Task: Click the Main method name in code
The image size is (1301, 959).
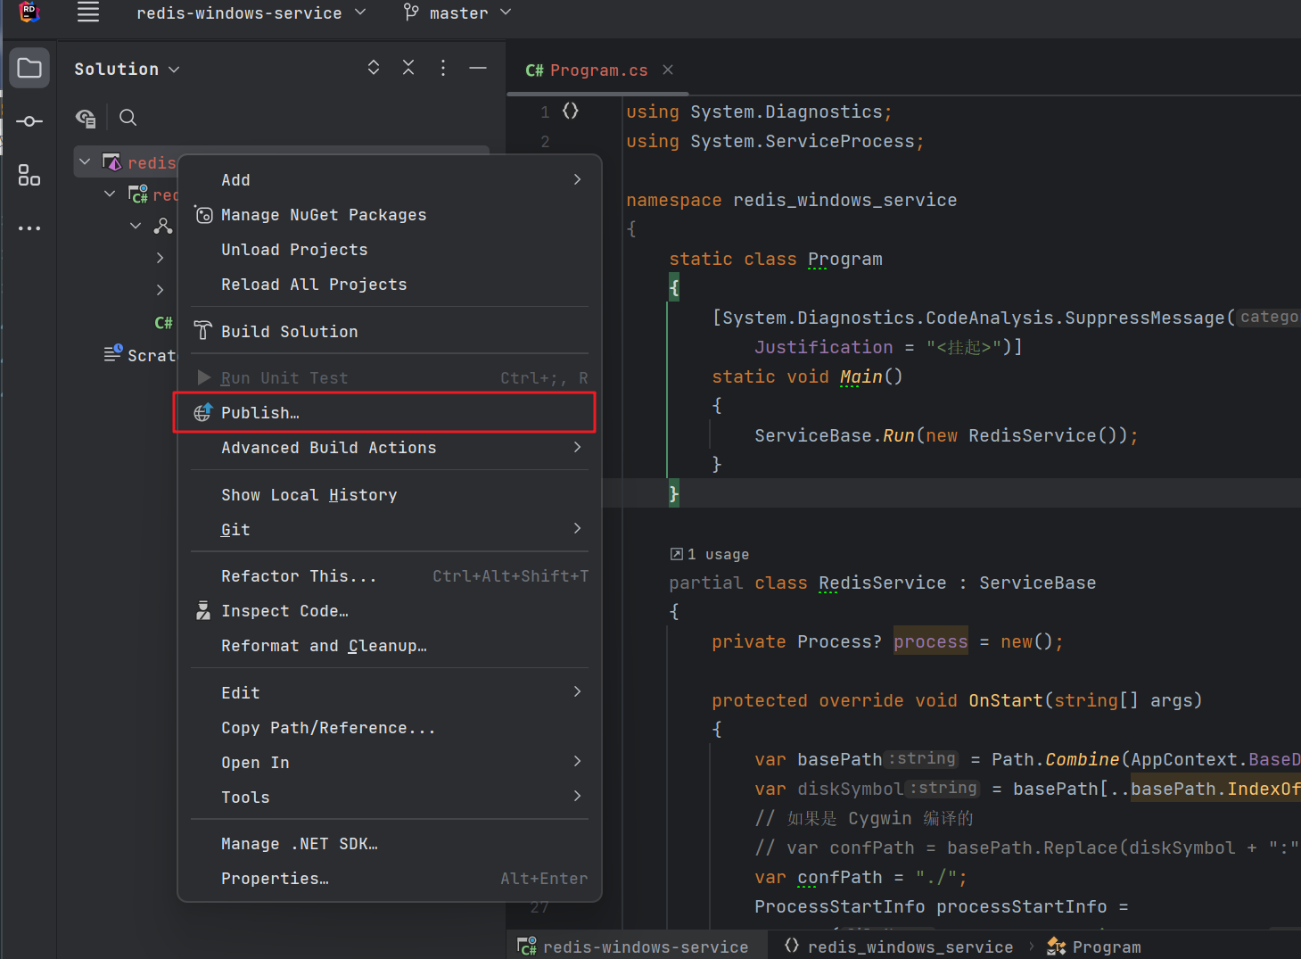Action: (861, 376)
